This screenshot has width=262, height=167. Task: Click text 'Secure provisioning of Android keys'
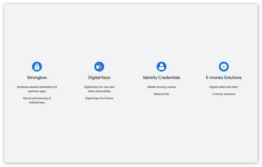[37, 100]
